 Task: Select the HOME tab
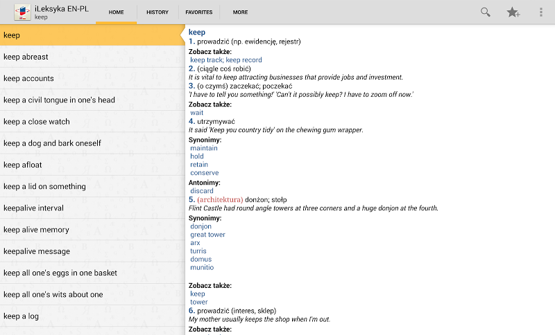pos(117,12)
